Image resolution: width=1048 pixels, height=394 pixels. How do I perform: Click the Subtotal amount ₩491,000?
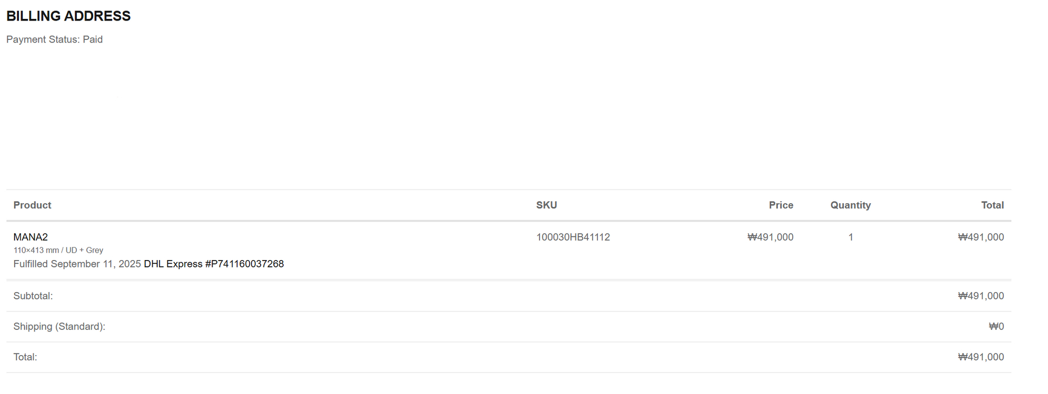pyautogui.click(x=981, y=296)
